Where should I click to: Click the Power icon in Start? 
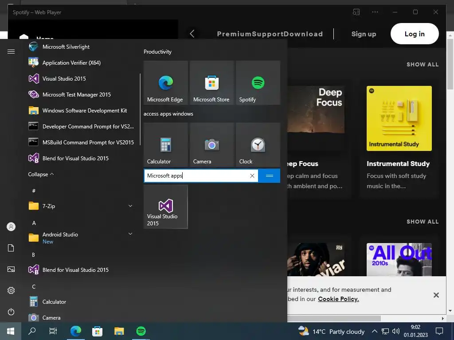pos(11,312)
